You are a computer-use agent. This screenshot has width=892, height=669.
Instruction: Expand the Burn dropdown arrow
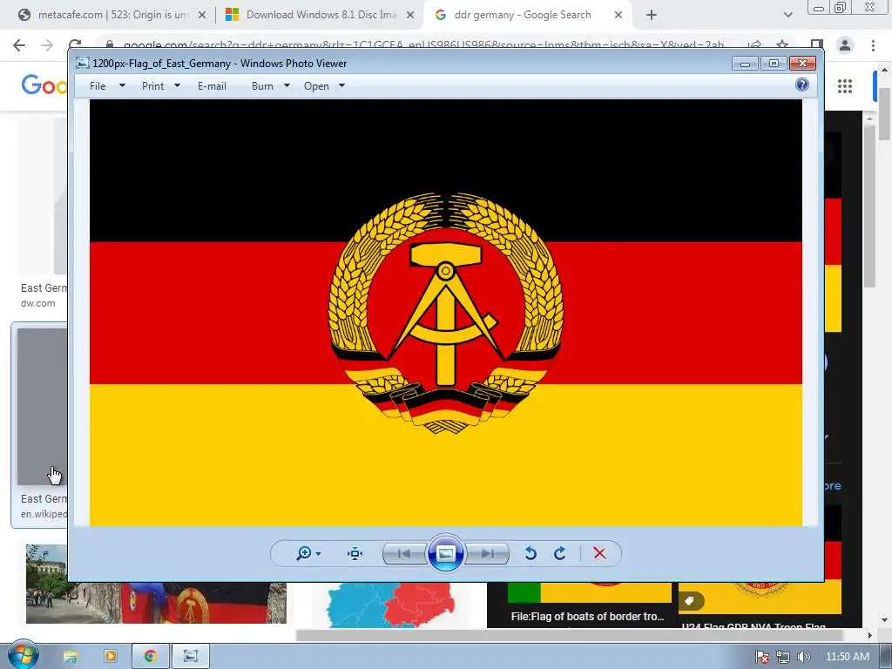tap(287, 86)
